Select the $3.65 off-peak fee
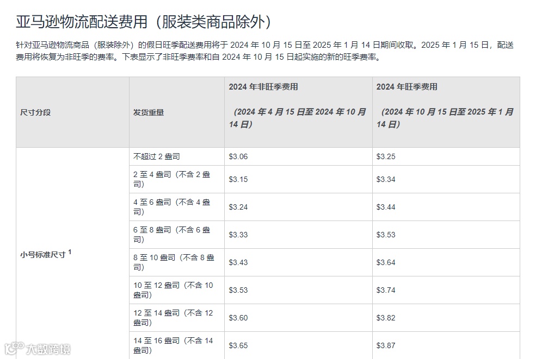The height and width of the screenshot is (359, 542). click(x=238, y=345)
